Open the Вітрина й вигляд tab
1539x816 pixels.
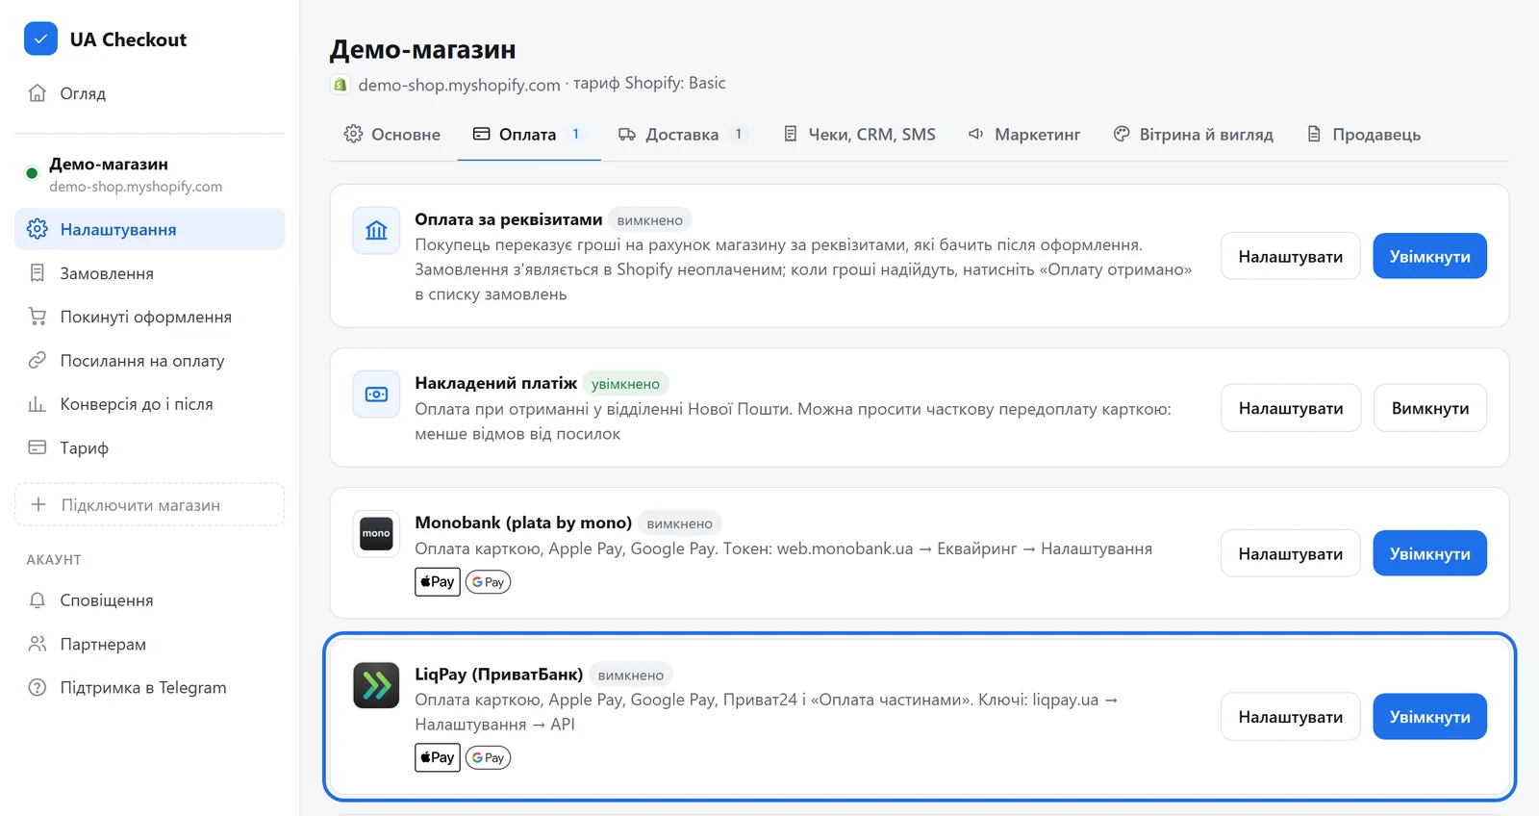1193,134
